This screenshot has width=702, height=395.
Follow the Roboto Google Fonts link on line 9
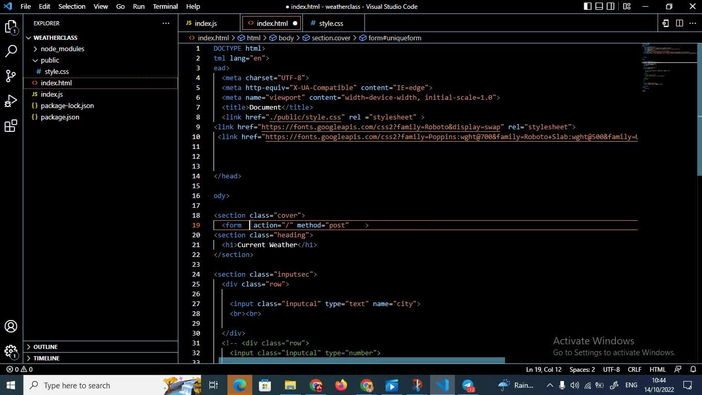pos(381,127)
